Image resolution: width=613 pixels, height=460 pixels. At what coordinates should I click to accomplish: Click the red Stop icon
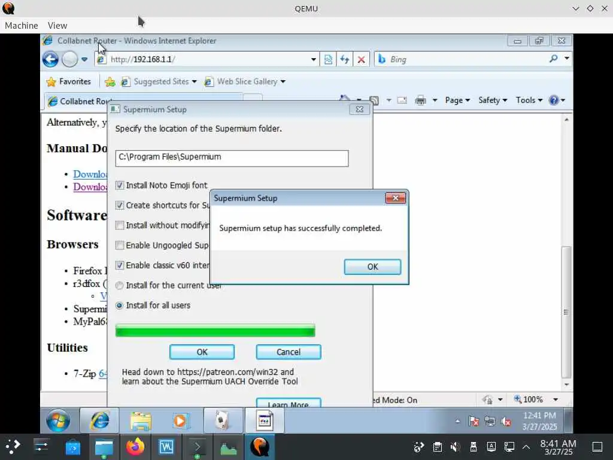(361, 59)
